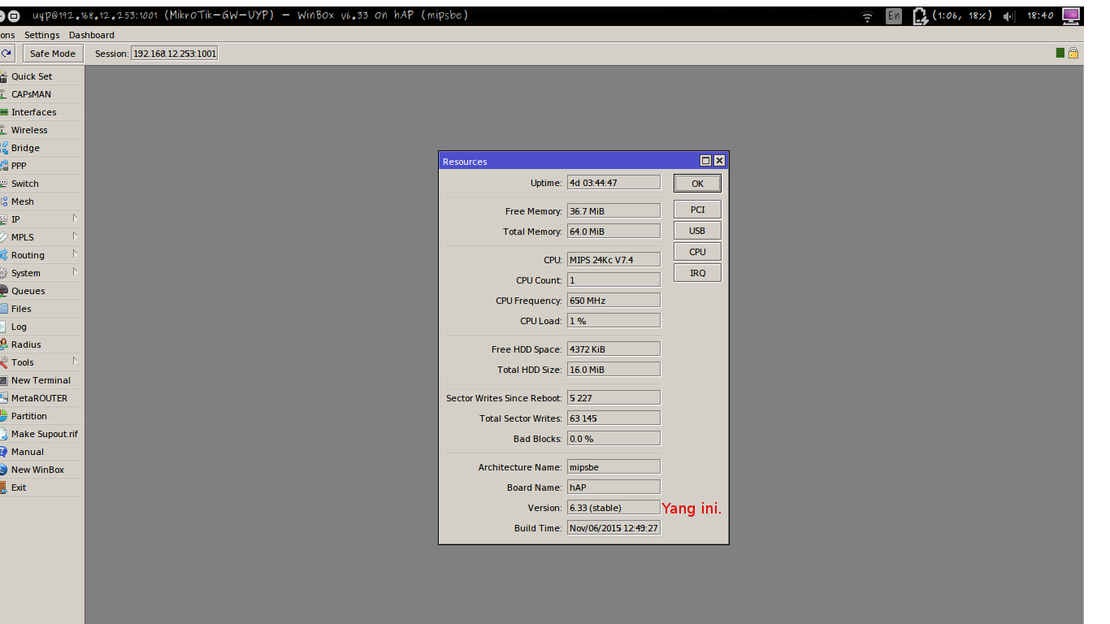Open CAPsMAN in the sidebar
The image size is (1110, 624).
click(x=41, y=94)
